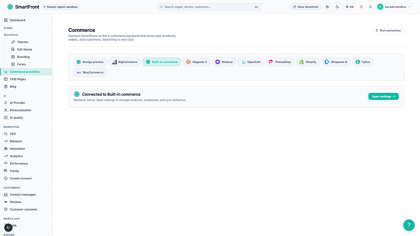Screen dimensions: 420x236
Task: Select Built-in commerce provider
Action: [x=161, y=62]
